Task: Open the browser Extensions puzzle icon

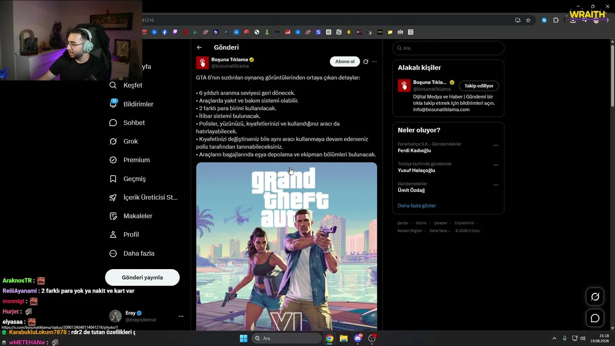Action: tap(556, 20)
